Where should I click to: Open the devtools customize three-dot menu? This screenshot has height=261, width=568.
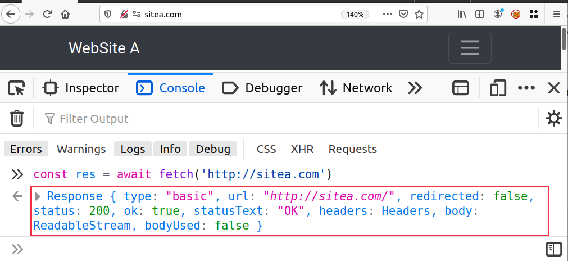[526, 88]
